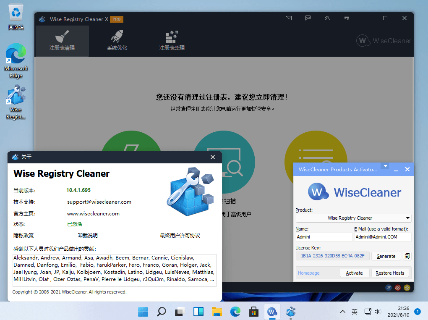Click the red Weibo icon at window bottom
Image resolution: width=428 pixels, height=320 pixels.
(398, 288)
